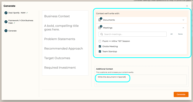Viewport: 193px width, 102px height.
Task: Select None for meetings
Action: point(180,34)
